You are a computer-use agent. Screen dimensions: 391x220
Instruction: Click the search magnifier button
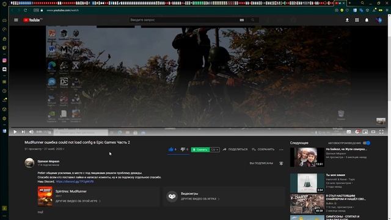click(x=252, y=20)
